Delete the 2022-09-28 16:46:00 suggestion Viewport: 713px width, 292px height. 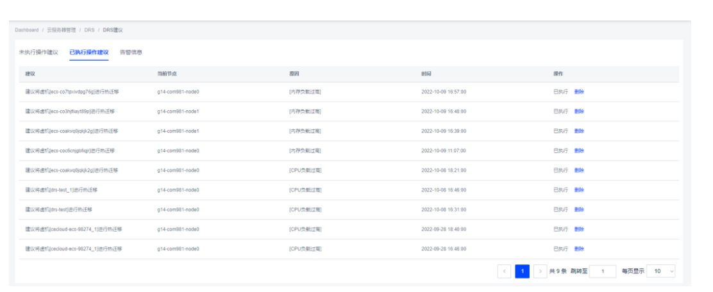pos(580,249)
